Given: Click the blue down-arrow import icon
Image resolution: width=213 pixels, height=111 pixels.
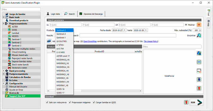Looking at the screenshot, I should pos(199,80).
